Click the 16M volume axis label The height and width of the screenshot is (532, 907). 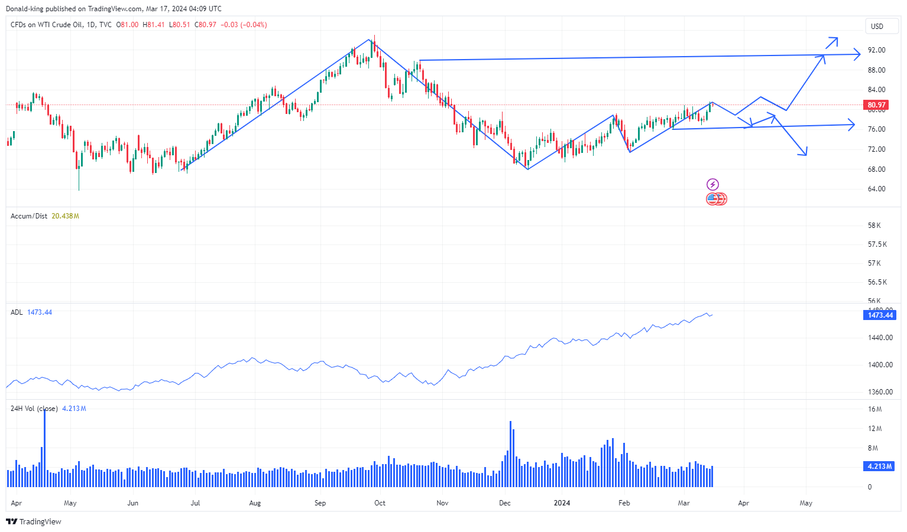pos(874,409)
